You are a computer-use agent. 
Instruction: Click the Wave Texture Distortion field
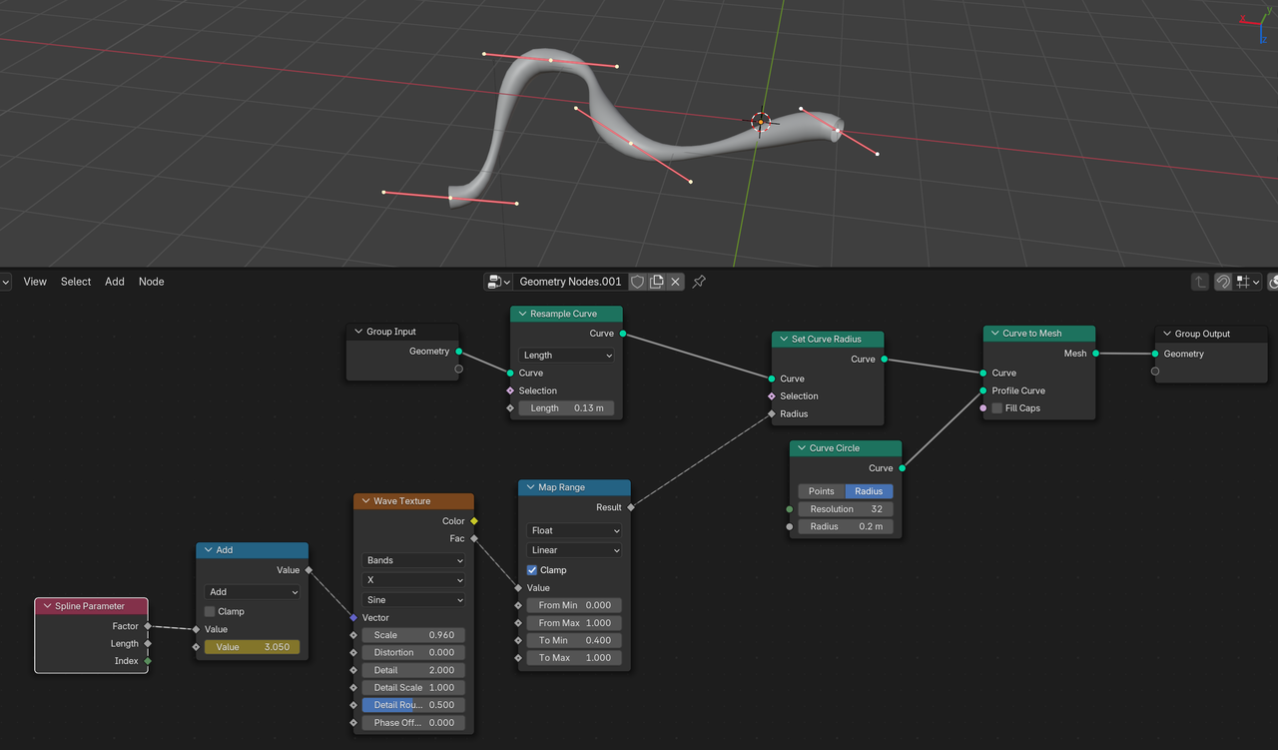[413, 653]
